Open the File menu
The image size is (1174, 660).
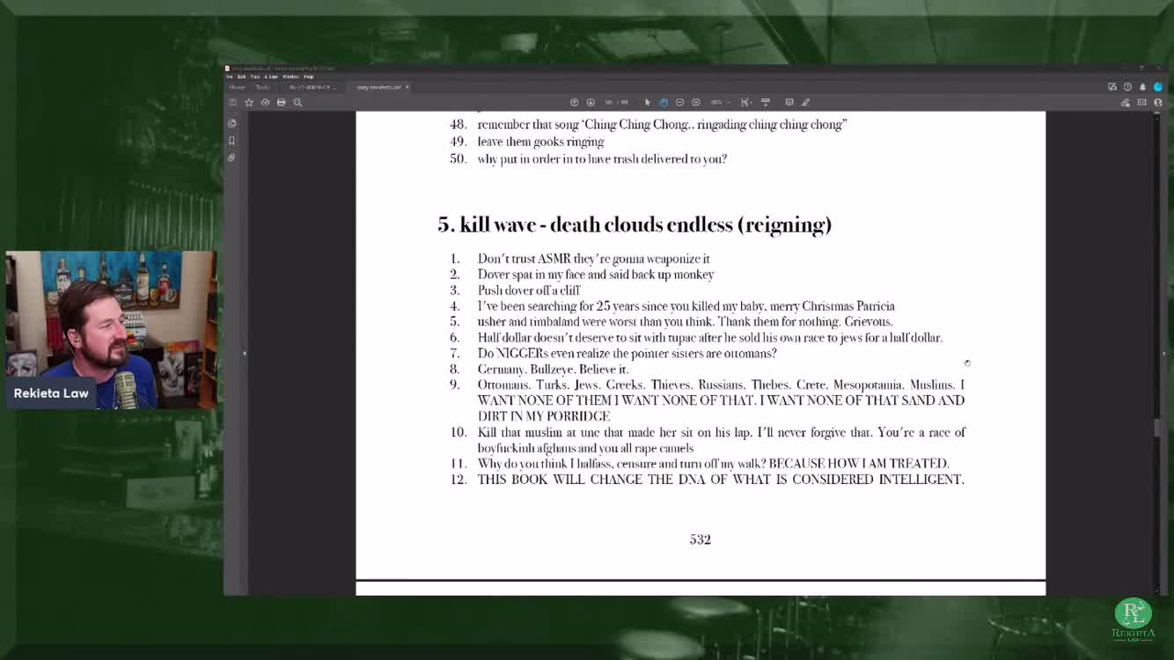point(229,77)
